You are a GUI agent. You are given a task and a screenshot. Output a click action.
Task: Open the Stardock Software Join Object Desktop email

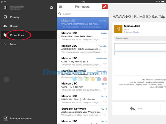pyautogui.click(x=83, y=74)
